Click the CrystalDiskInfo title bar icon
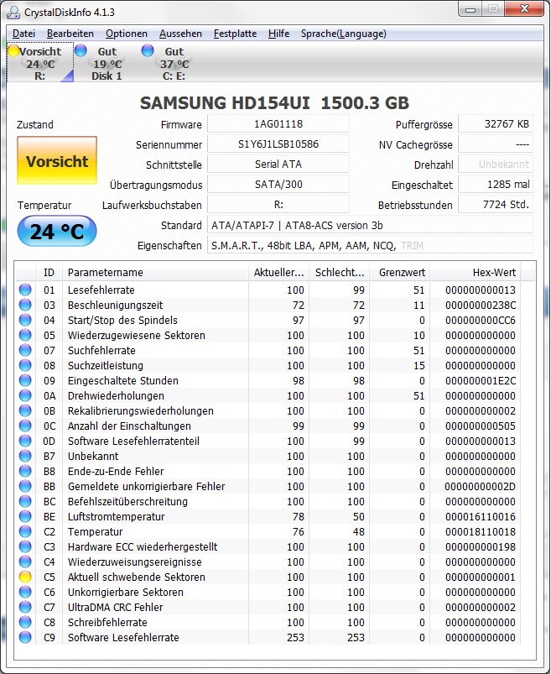551x674 pixels. 13,12
